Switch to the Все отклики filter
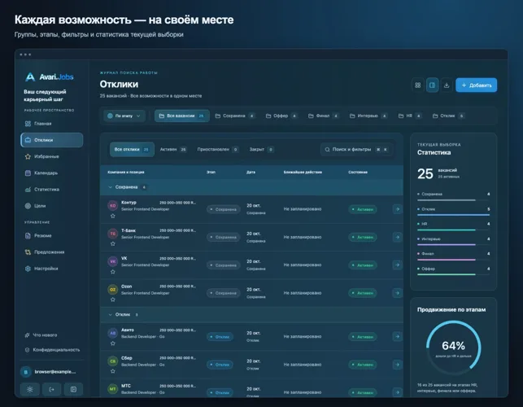The image size is (523, 407). coord(132,149)
